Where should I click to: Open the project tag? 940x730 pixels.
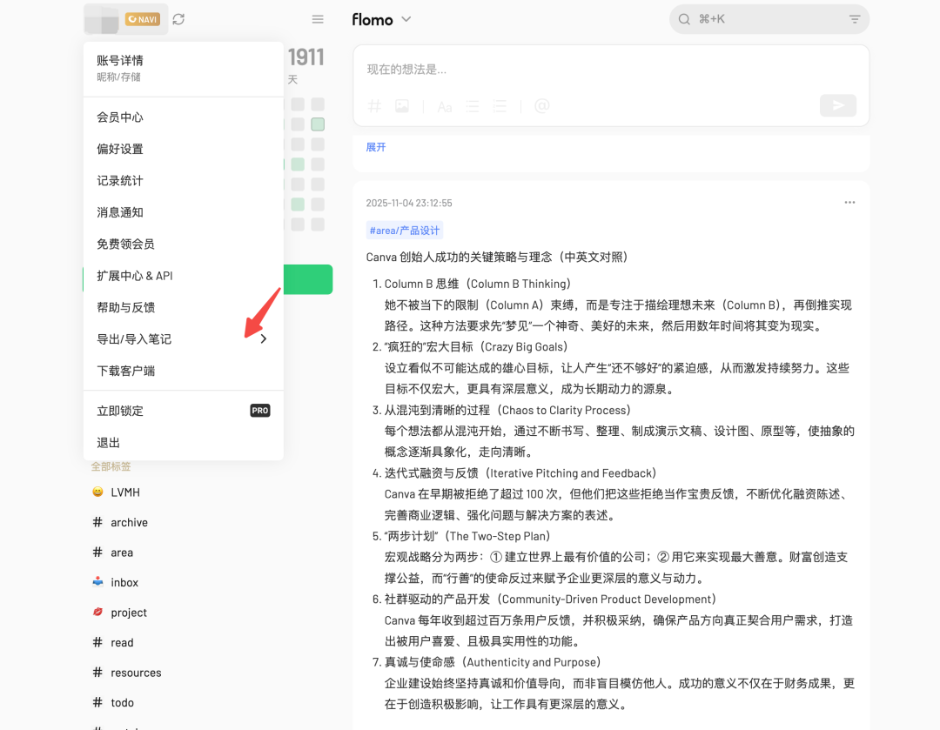pos(128,613)
